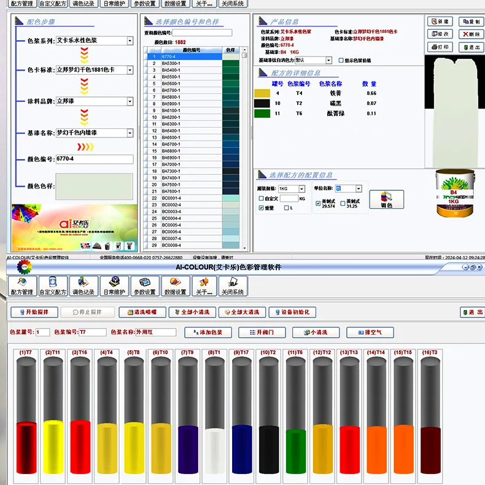The image size is (485, 485).
Task: Open 关于... in the lower window toolbar
Action: coord(204,286)
